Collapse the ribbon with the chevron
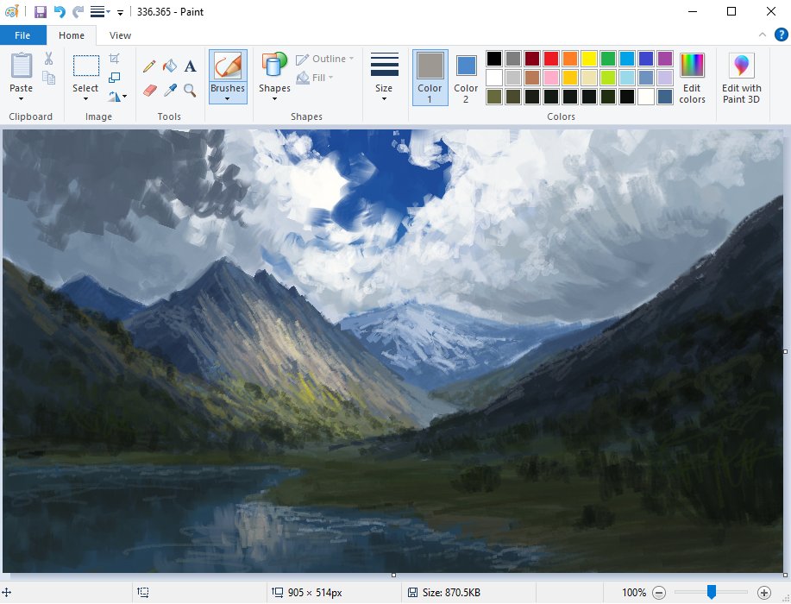 763,35
